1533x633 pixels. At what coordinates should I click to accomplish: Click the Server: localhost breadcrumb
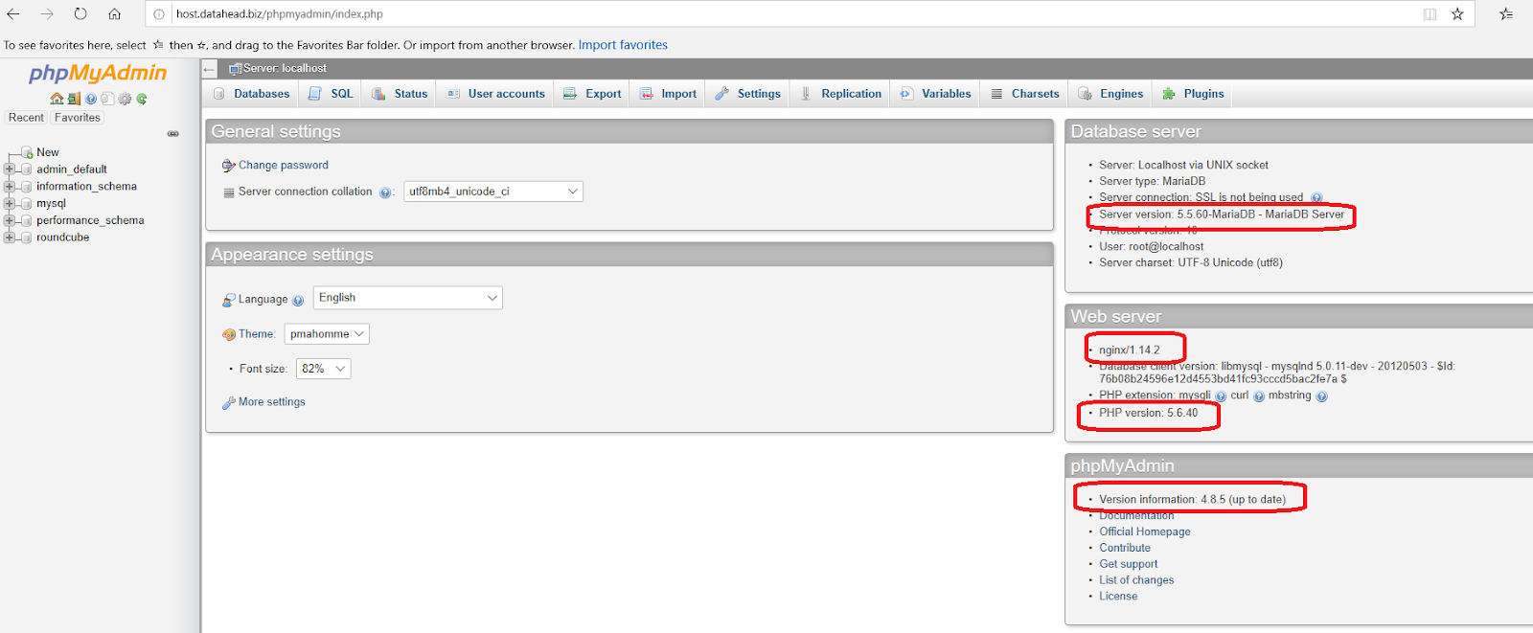[285, 69]
